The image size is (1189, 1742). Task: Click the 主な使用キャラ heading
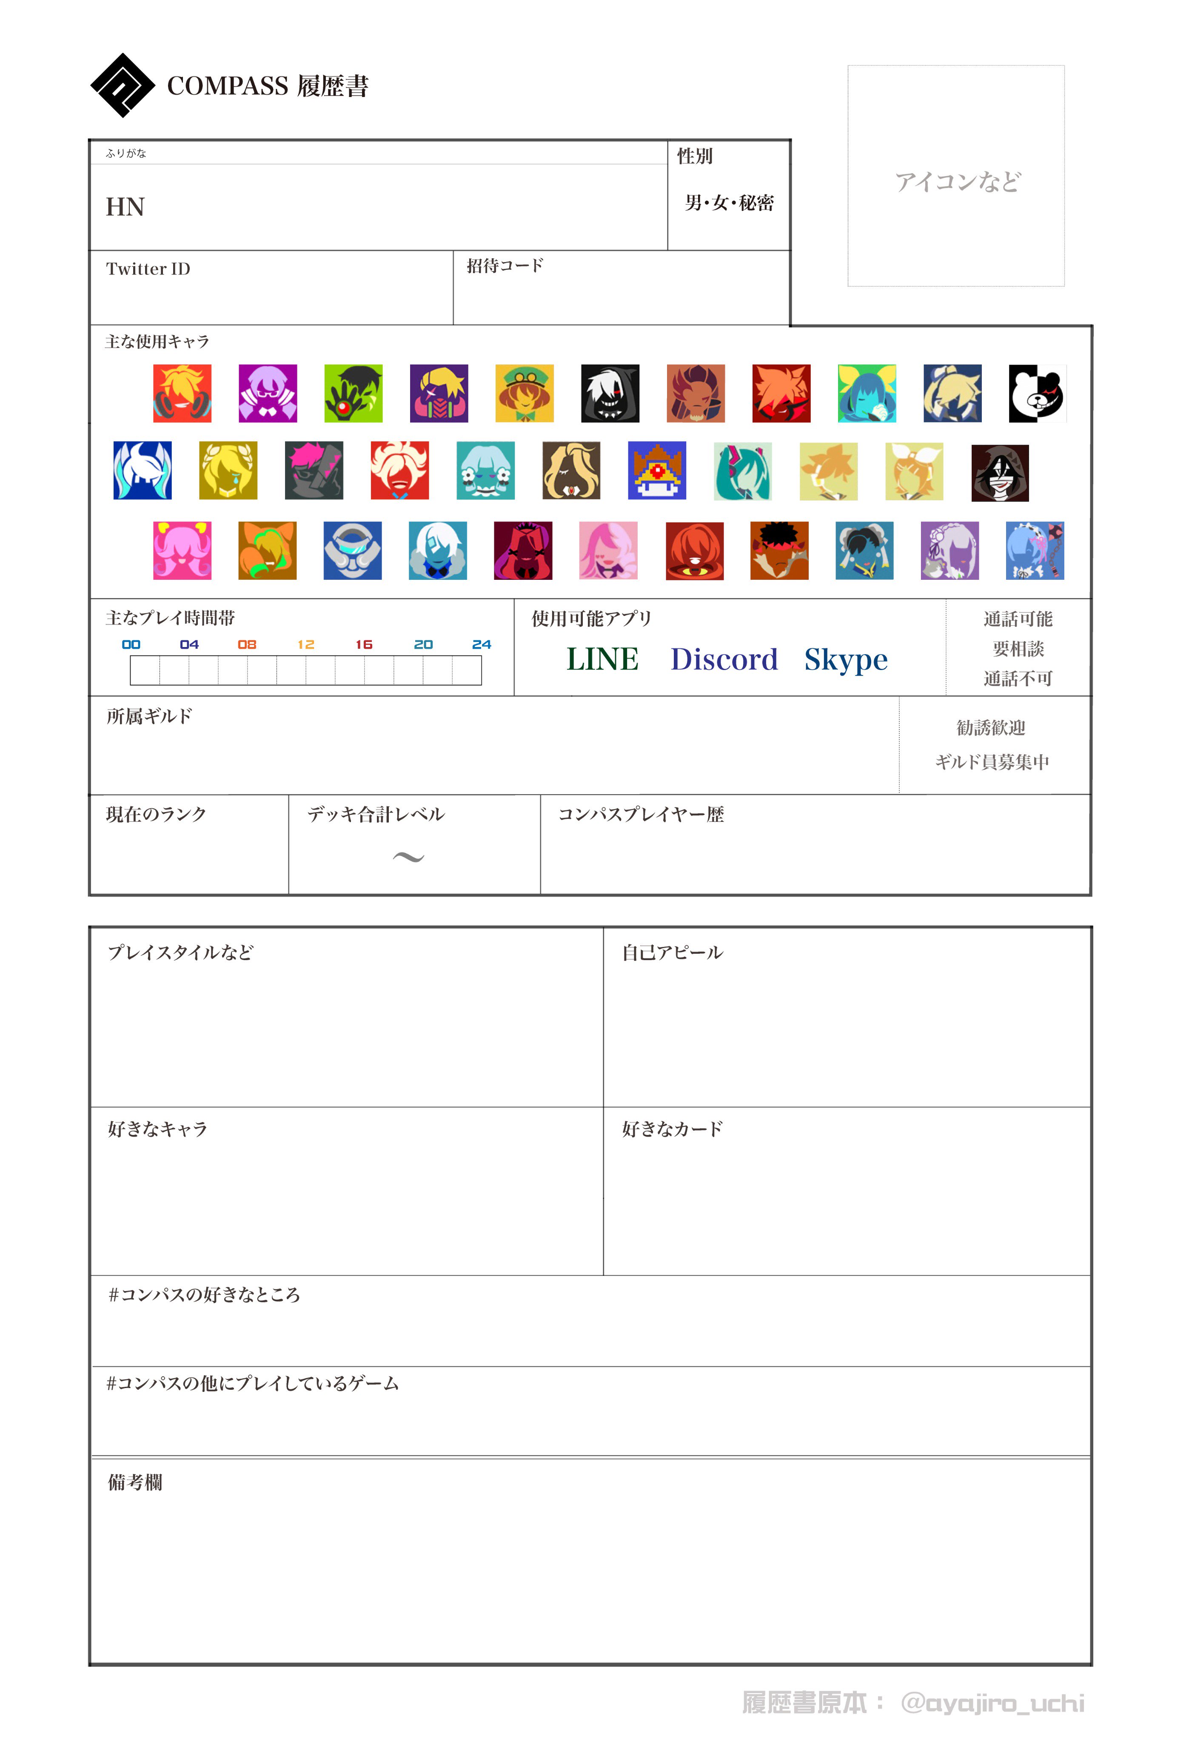[157, 342]
